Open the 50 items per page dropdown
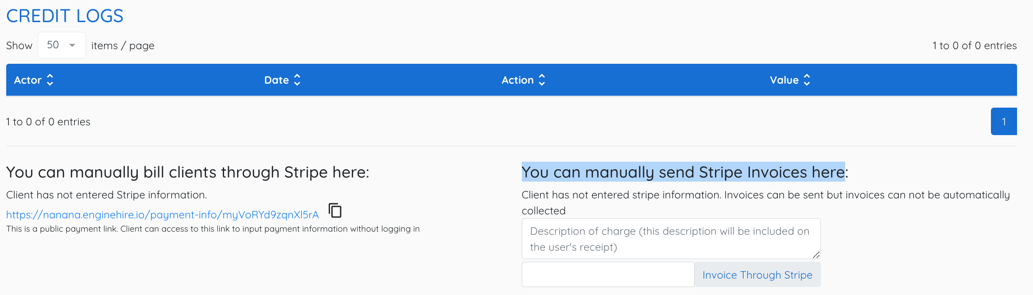 click(x=62, y=45)
